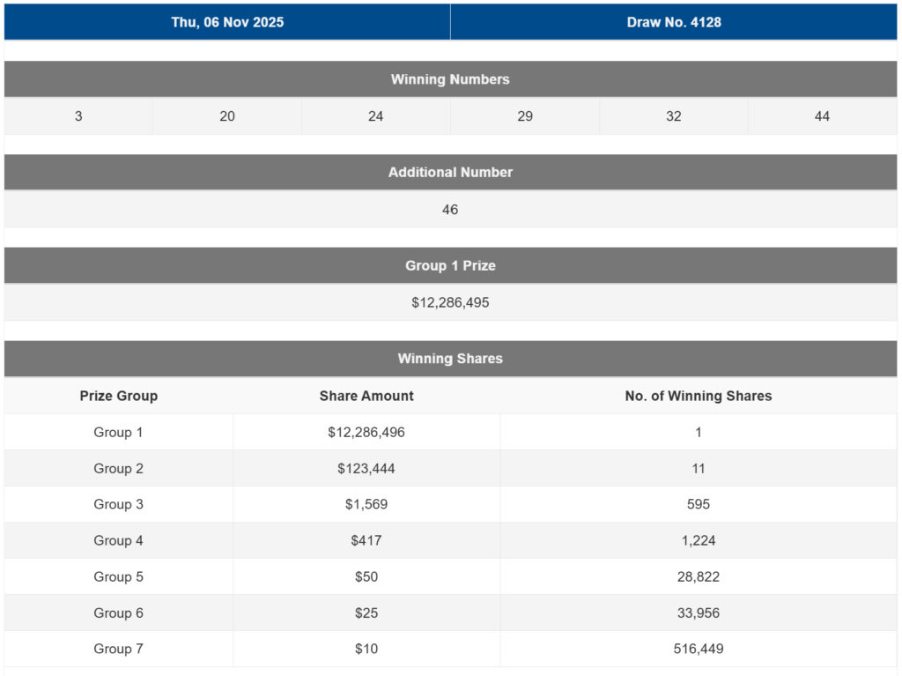This screenshot has height=676, width=902.
Task: Select additional number 46
Action: 450,210
